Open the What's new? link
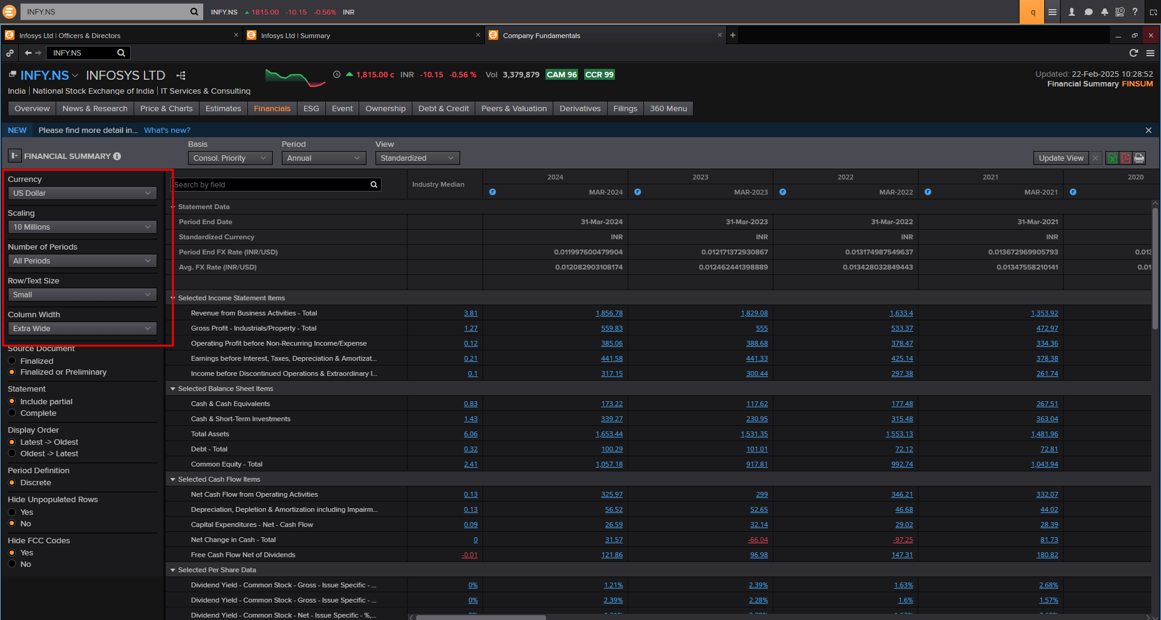This screenshot has height=620, width=1161. point(167,131)
